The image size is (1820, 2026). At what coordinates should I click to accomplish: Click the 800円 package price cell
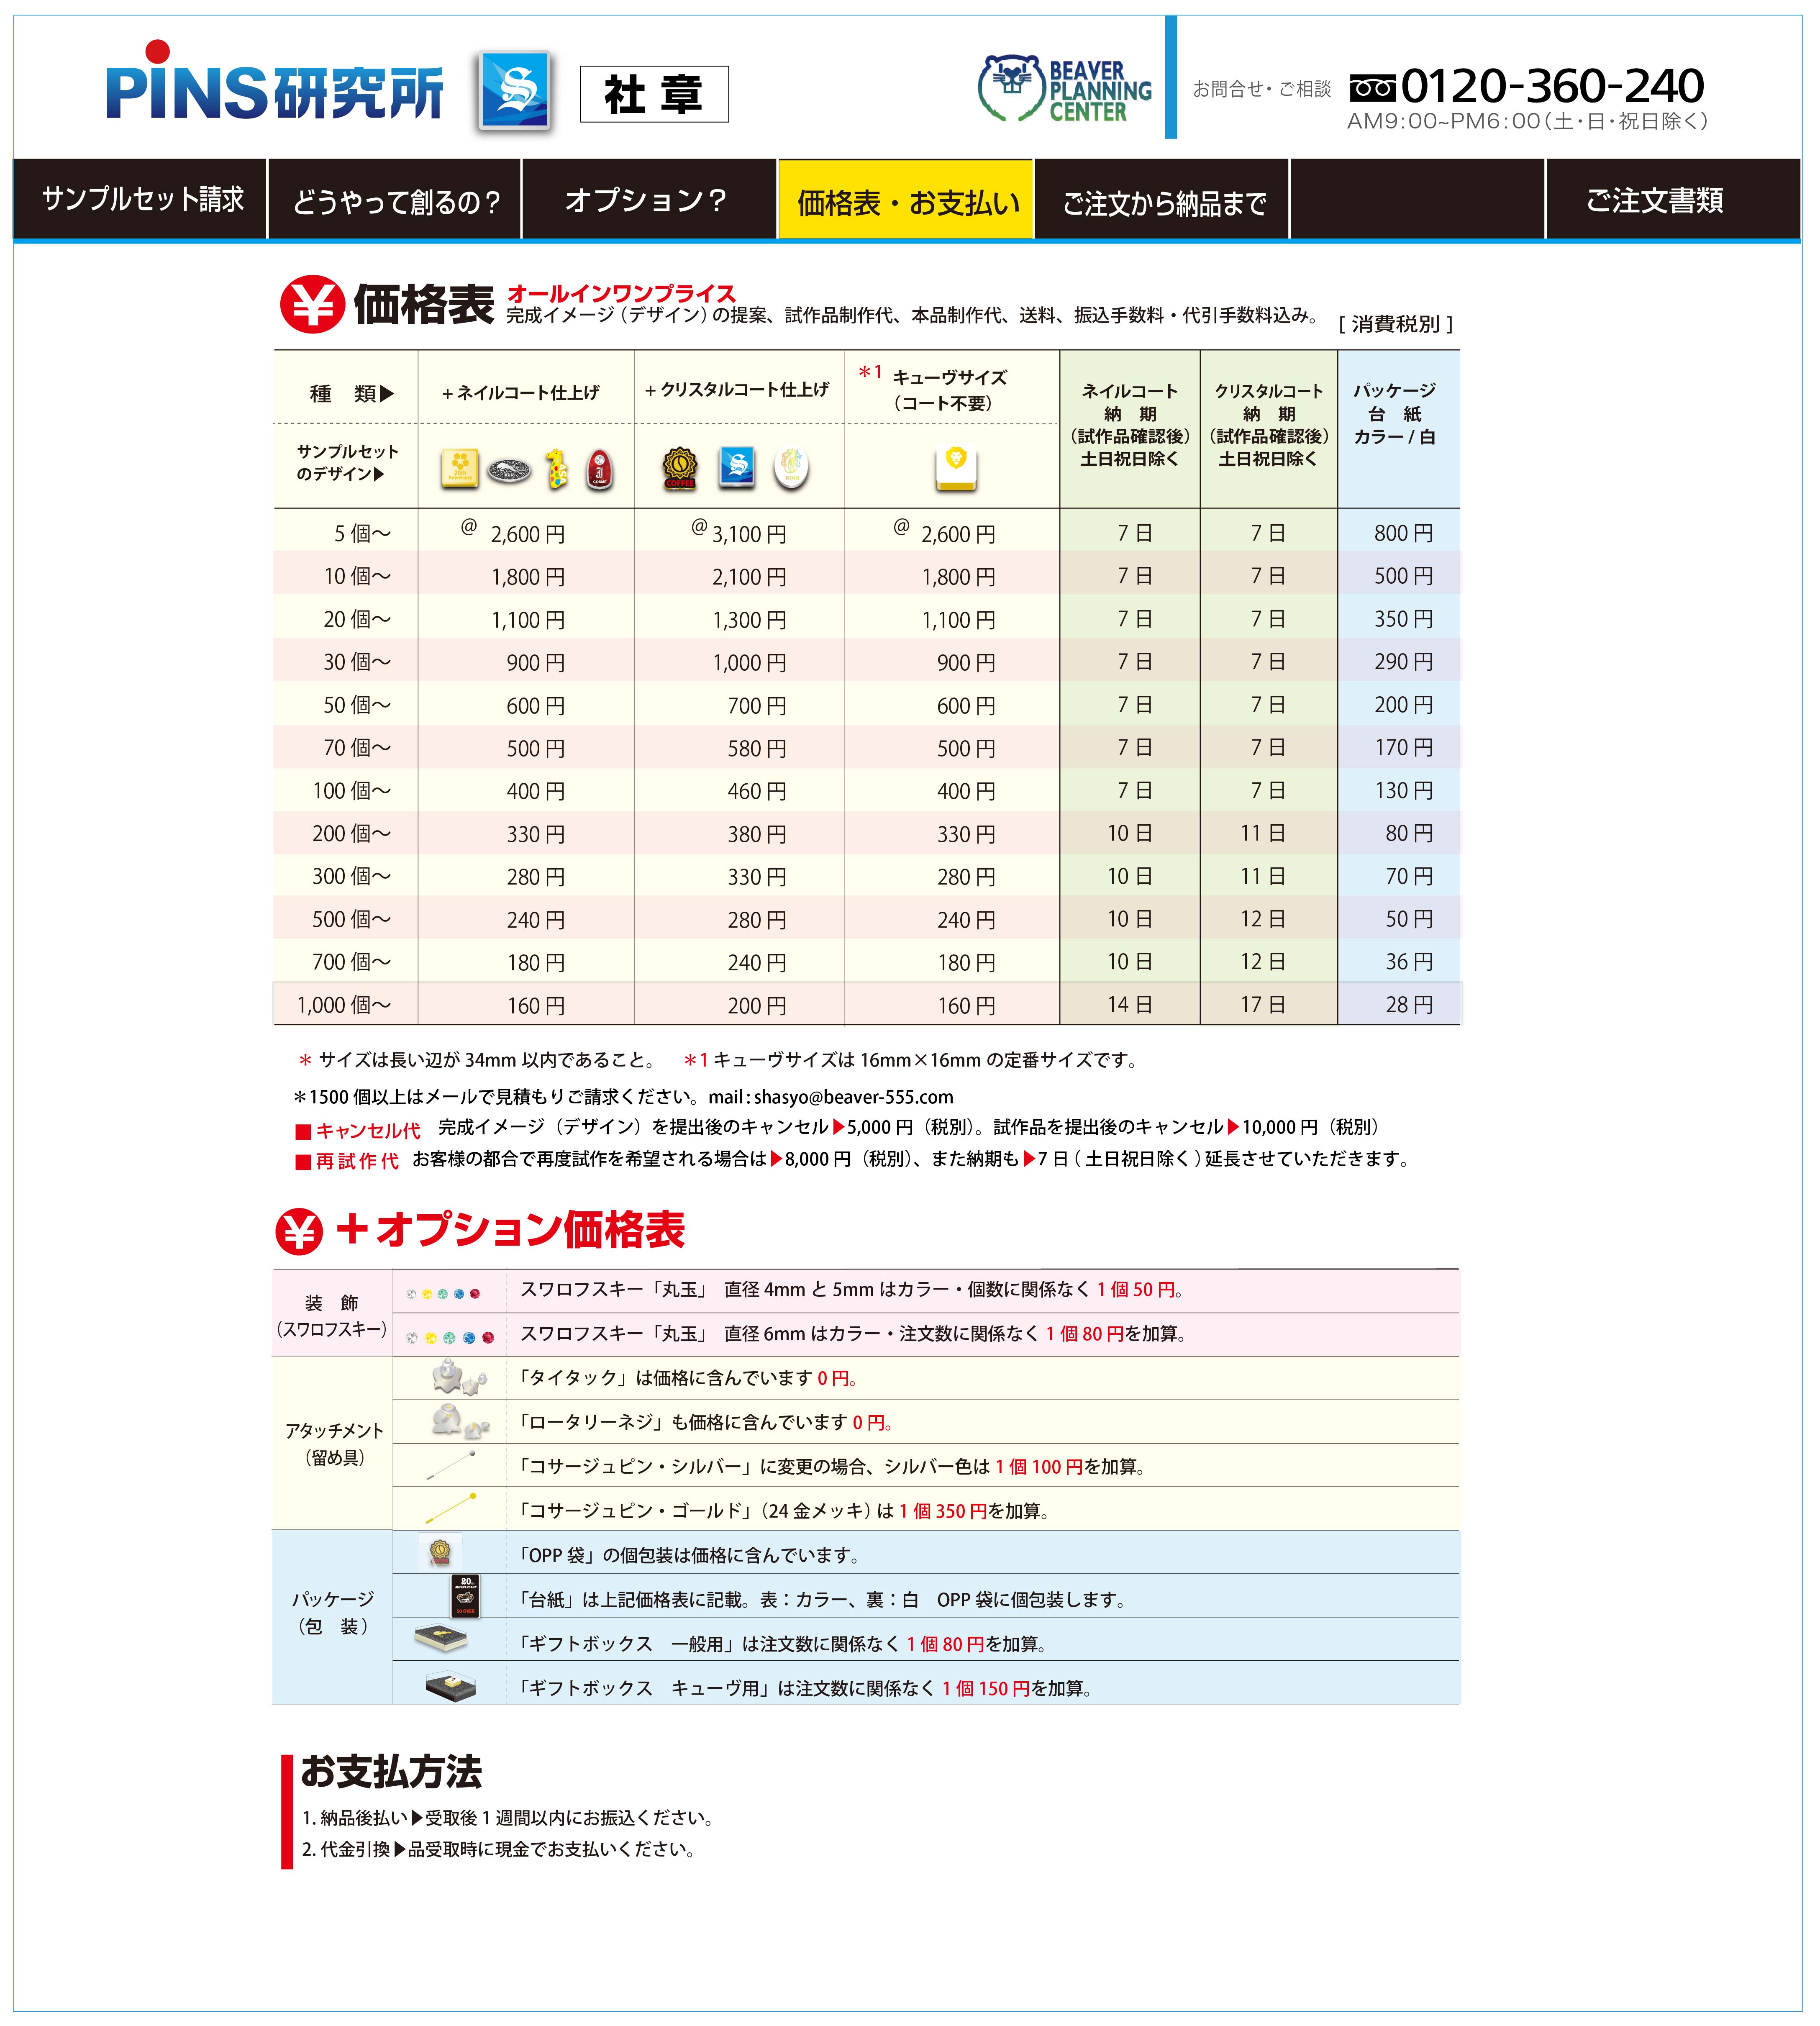(x=1403, y=533)
